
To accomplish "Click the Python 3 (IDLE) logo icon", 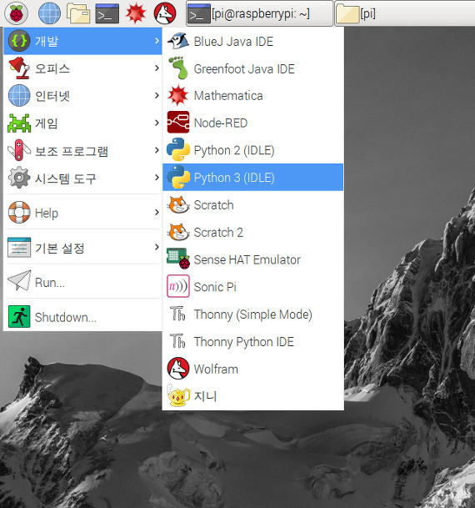I will [178, 177].
